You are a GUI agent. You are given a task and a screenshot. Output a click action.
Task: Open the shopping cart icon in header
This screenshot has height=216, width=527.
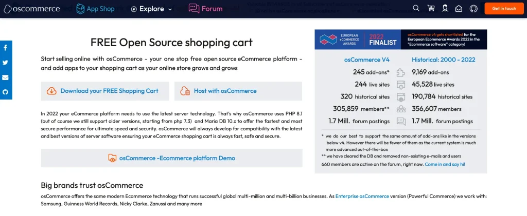point(431,8)
